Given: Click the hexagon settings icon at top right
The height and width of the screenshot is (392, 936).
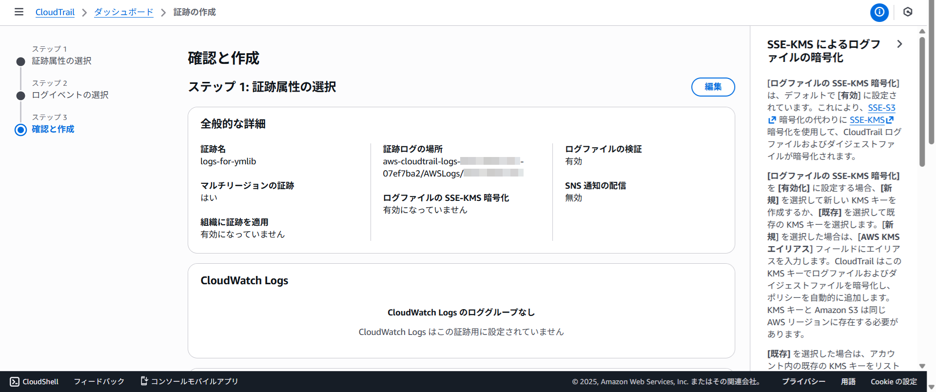Looking at the screenshot, I should coord(907,12).
